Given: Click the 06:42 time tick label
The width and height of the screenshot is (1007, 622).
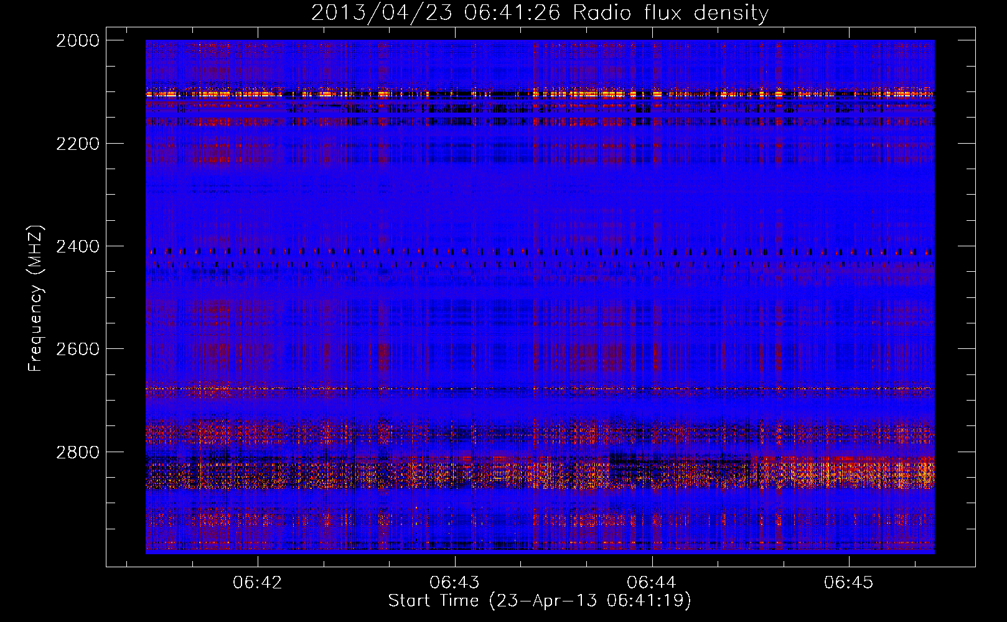Looking at the screenshot, I should pos(258,582).
